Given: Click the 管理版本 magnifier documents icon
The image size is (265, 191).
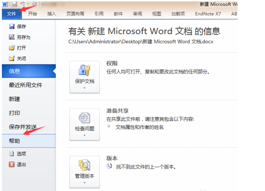Looking at the screenshot, I should [84, 165].
